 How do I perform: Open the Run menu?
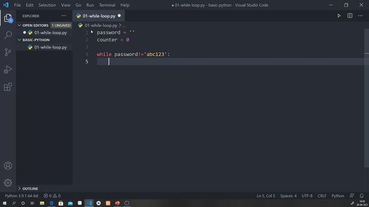point(90,5)
